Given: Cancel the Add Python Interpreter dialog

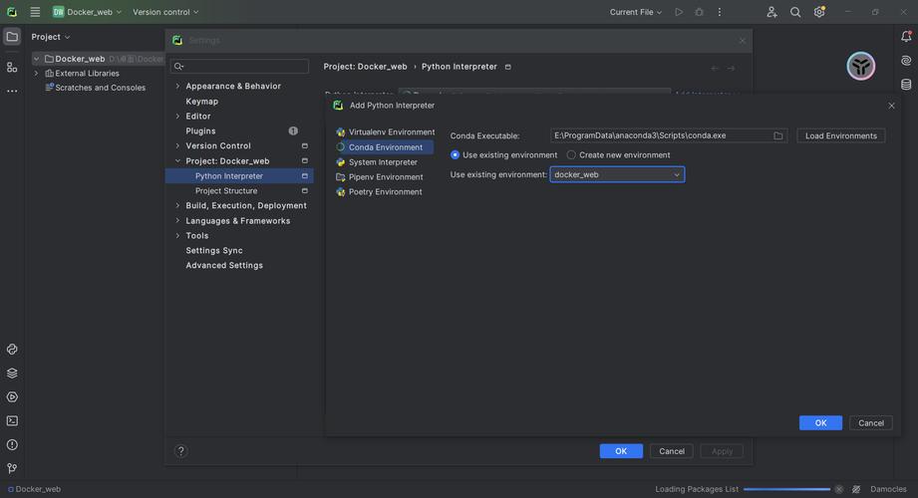Looking at the screenshot, I should pos(870,423).
